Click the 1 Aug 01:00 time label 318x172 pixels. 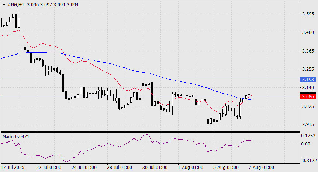[x=190, y=168]
